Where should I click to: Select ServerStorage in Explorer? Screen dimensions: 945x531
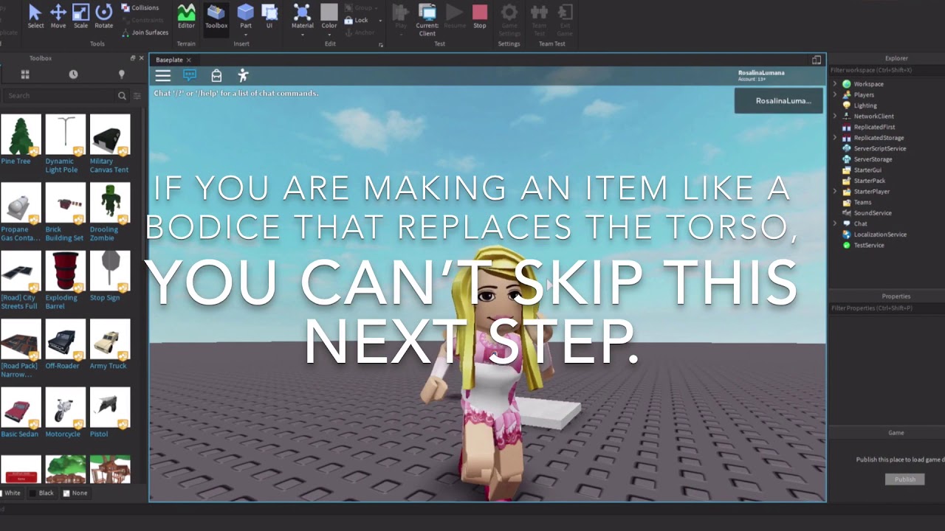tap(873, 159)
